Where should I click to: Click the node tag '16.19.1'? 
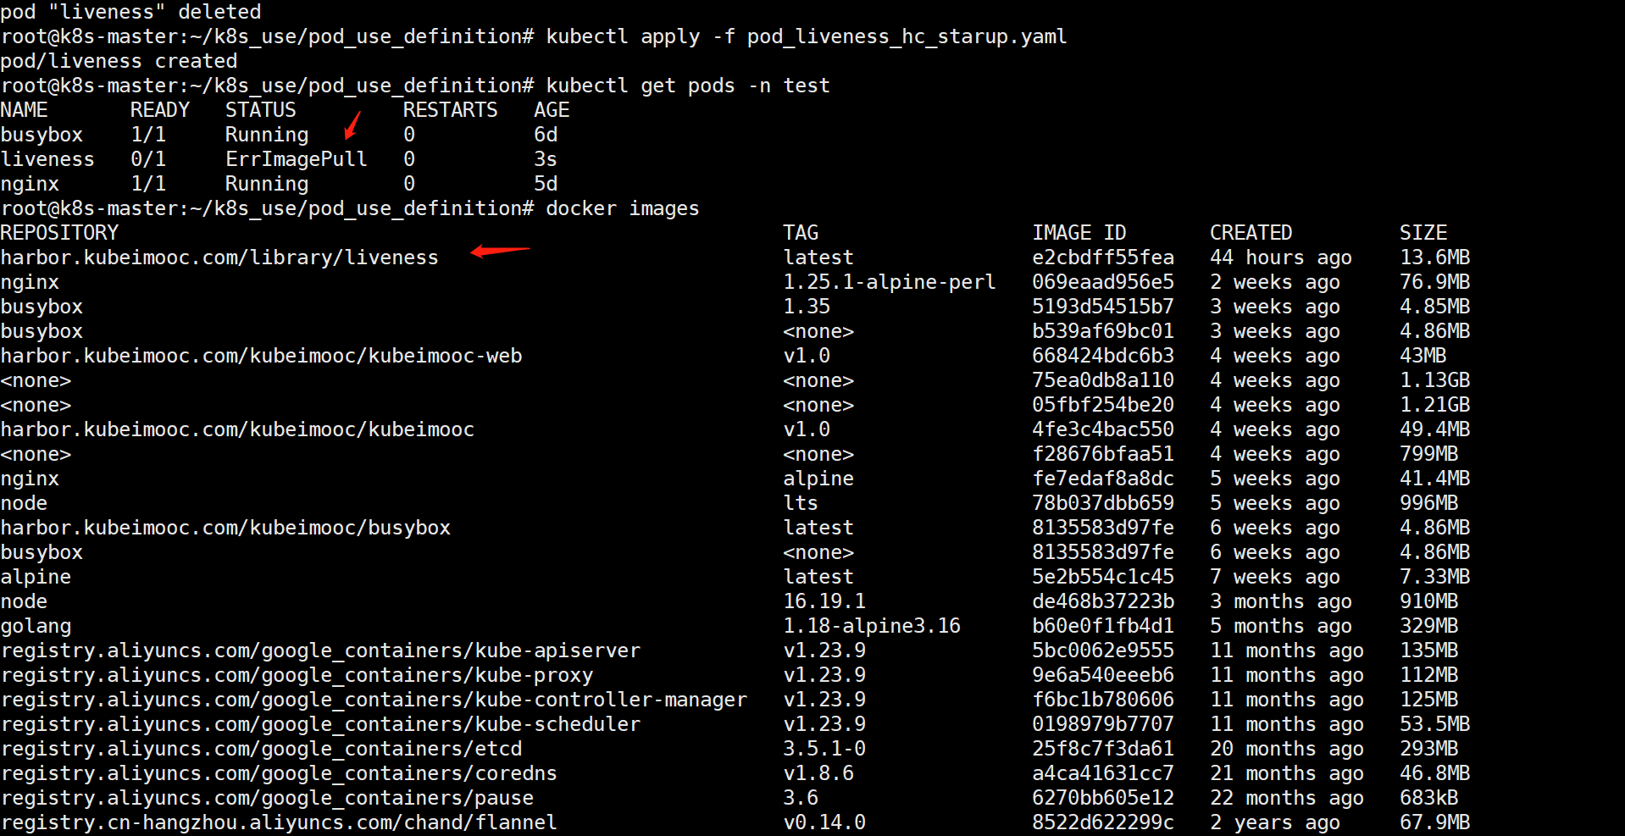pos(824,601)
